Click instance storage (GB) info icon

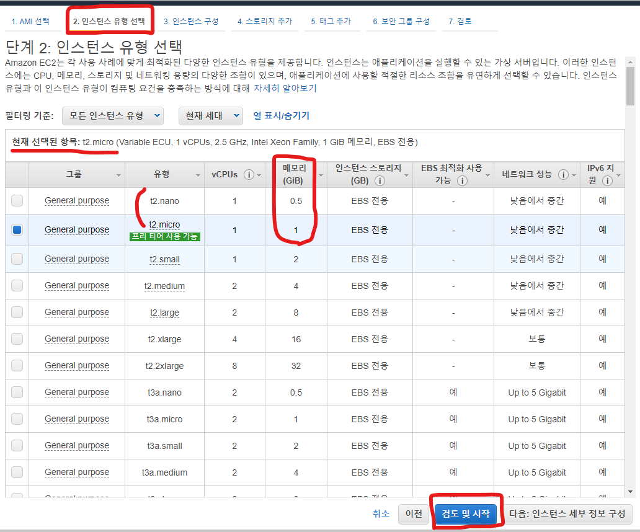pos(380,180)
